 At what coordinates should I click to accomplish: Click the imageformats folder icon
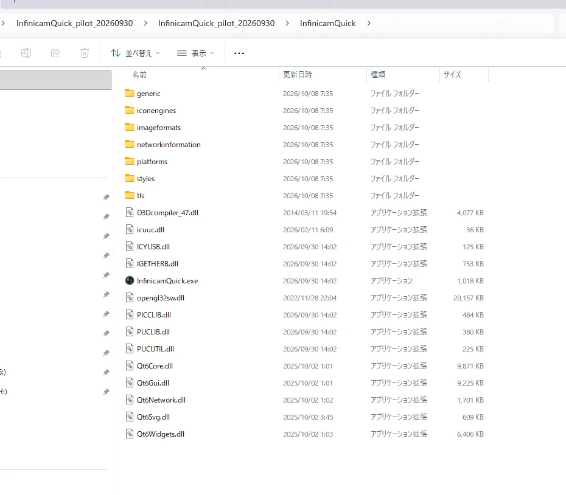130,127
